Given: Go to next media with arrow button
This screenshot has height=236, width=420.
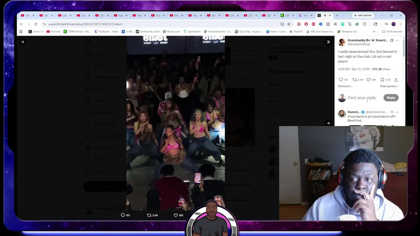Looking at the screenshot, I should 328,123.
